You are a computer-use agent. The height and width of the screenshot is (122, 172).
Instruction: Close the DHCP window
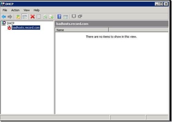click(x=166, y=4)
